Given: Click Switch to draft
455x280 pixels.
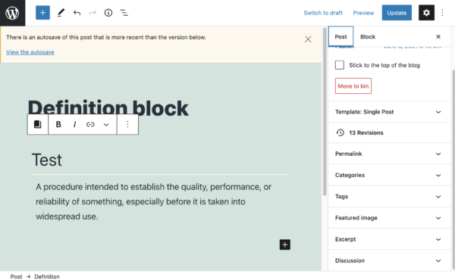Looking at the screenshot, I should coord(323,13).
